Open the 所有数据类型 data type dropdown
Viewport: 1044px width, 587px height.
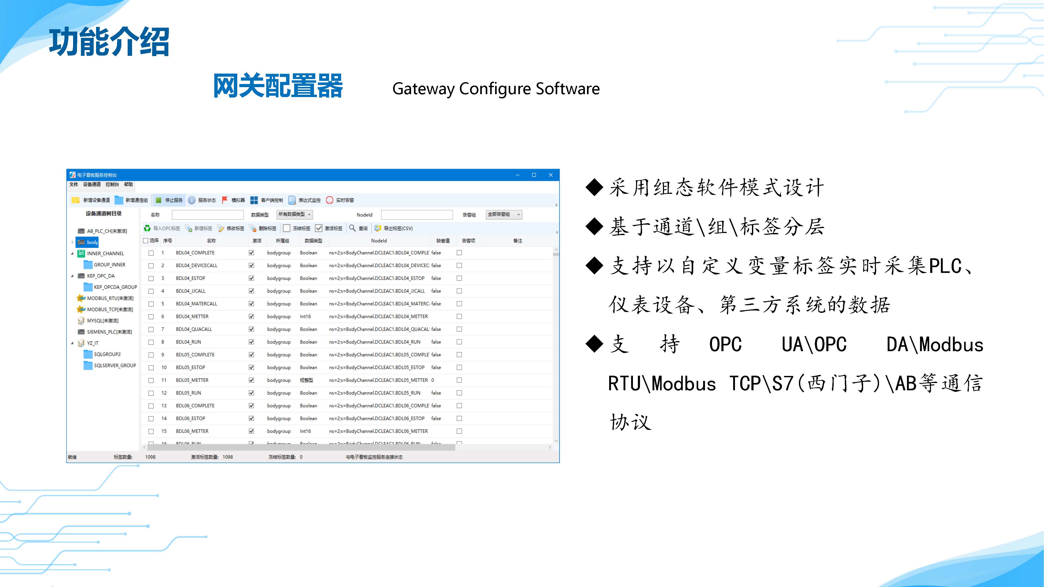coord(295,214)
